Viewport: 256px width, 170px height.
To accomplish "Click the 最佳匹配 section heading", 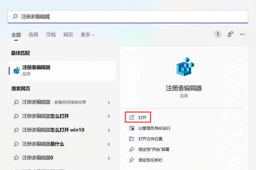I will (x=20, y=53).
